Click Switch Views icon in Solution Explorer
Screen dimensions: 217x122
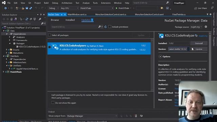(x=16, y=19)
